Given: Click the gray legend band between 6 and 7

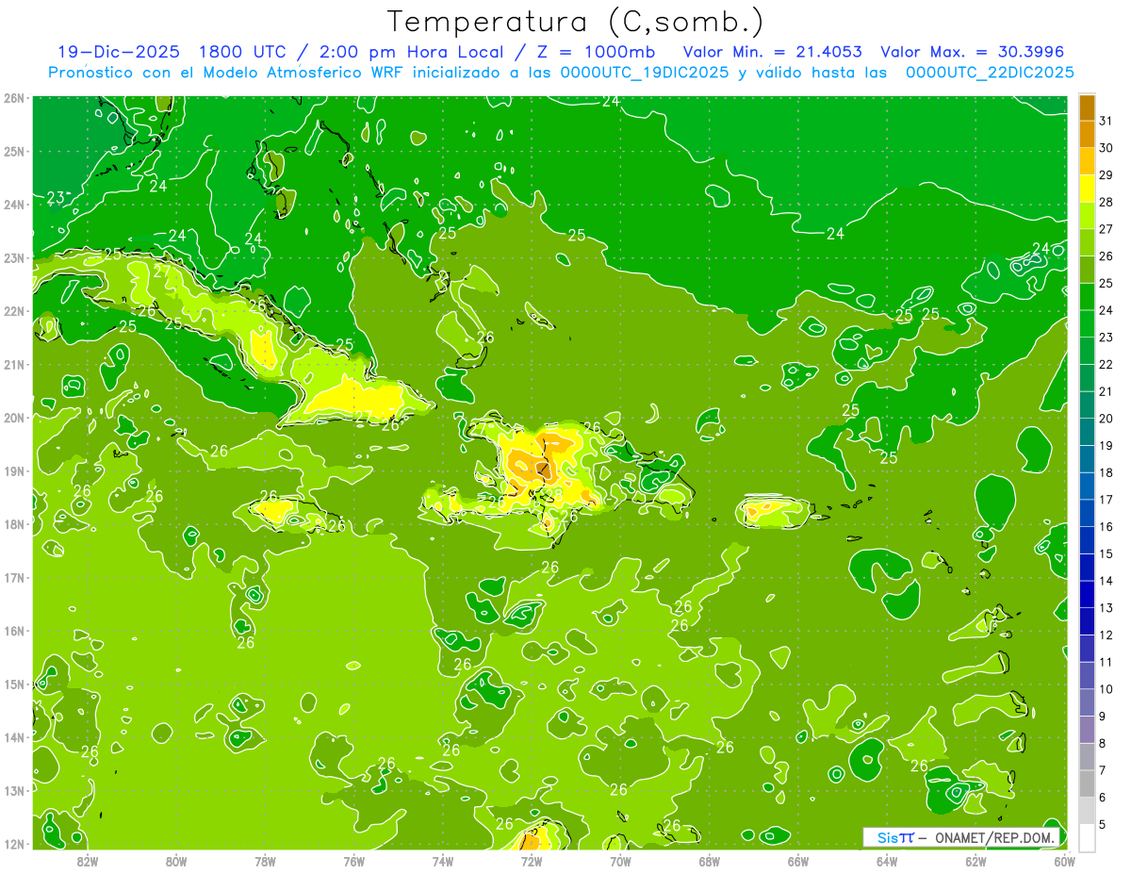Looking at the screenshot, I should pos(1087,783).
